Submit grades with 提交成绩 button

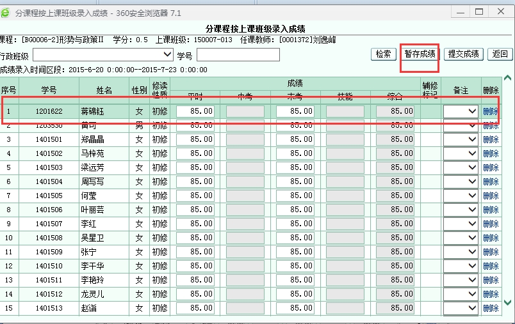(x=464, y=54)
